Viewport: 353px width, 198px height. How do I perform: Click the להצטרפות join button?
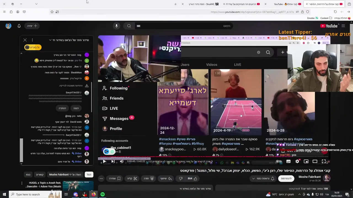point(286,178)
